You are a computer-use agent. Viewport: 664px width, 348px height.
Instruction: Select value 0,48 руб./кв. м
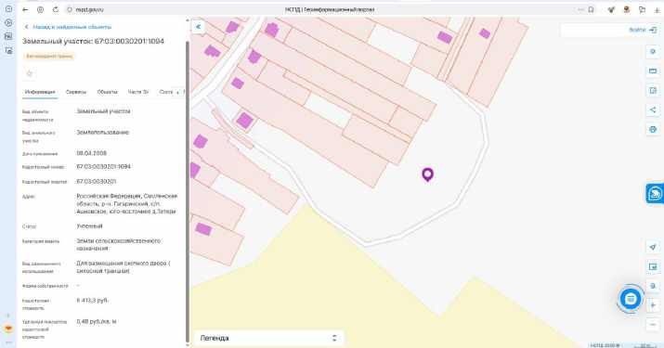97,322
